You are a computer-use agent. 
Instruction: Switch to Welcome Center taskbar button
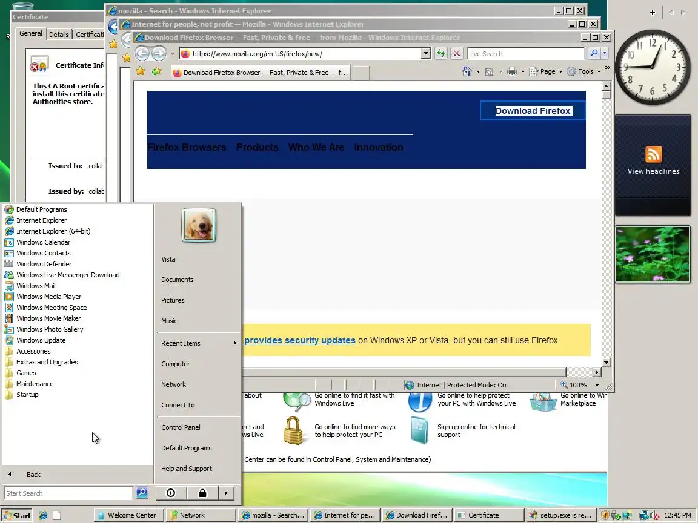[x=129, y=515]
